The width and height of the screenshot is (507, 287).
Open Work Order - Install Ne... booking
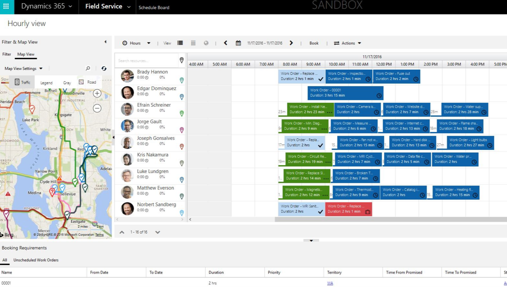pyautogui.click(x=310, y=109)
